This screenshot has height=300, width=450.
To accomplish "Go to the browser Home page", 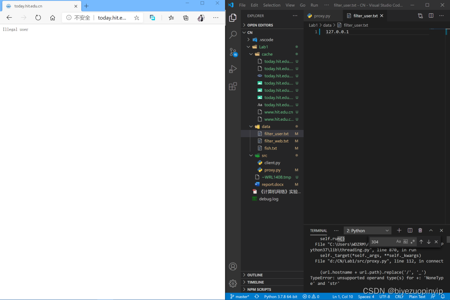I will [52, 18].
